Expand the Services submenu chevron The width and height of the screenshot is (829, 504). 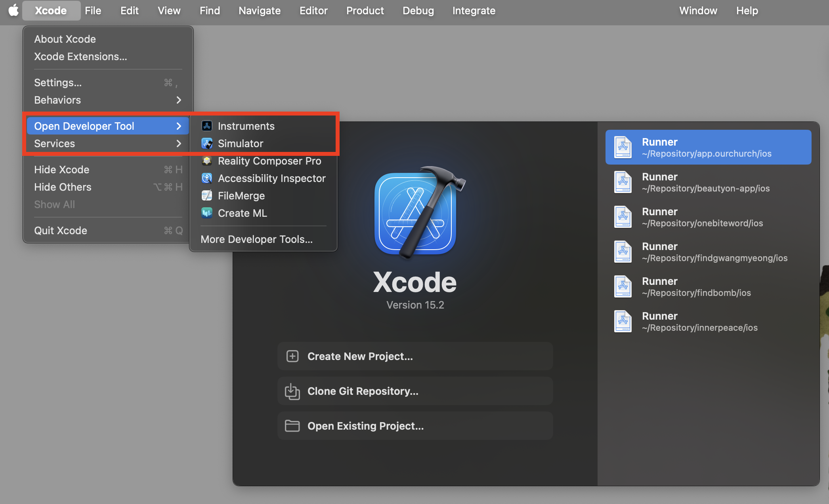[179, 144]
